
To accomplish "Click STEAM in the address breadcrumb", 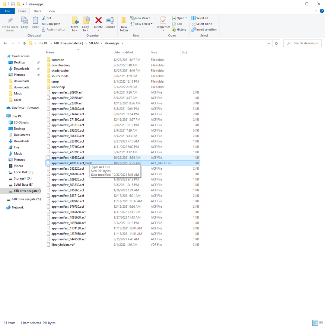I will (94, 43).
